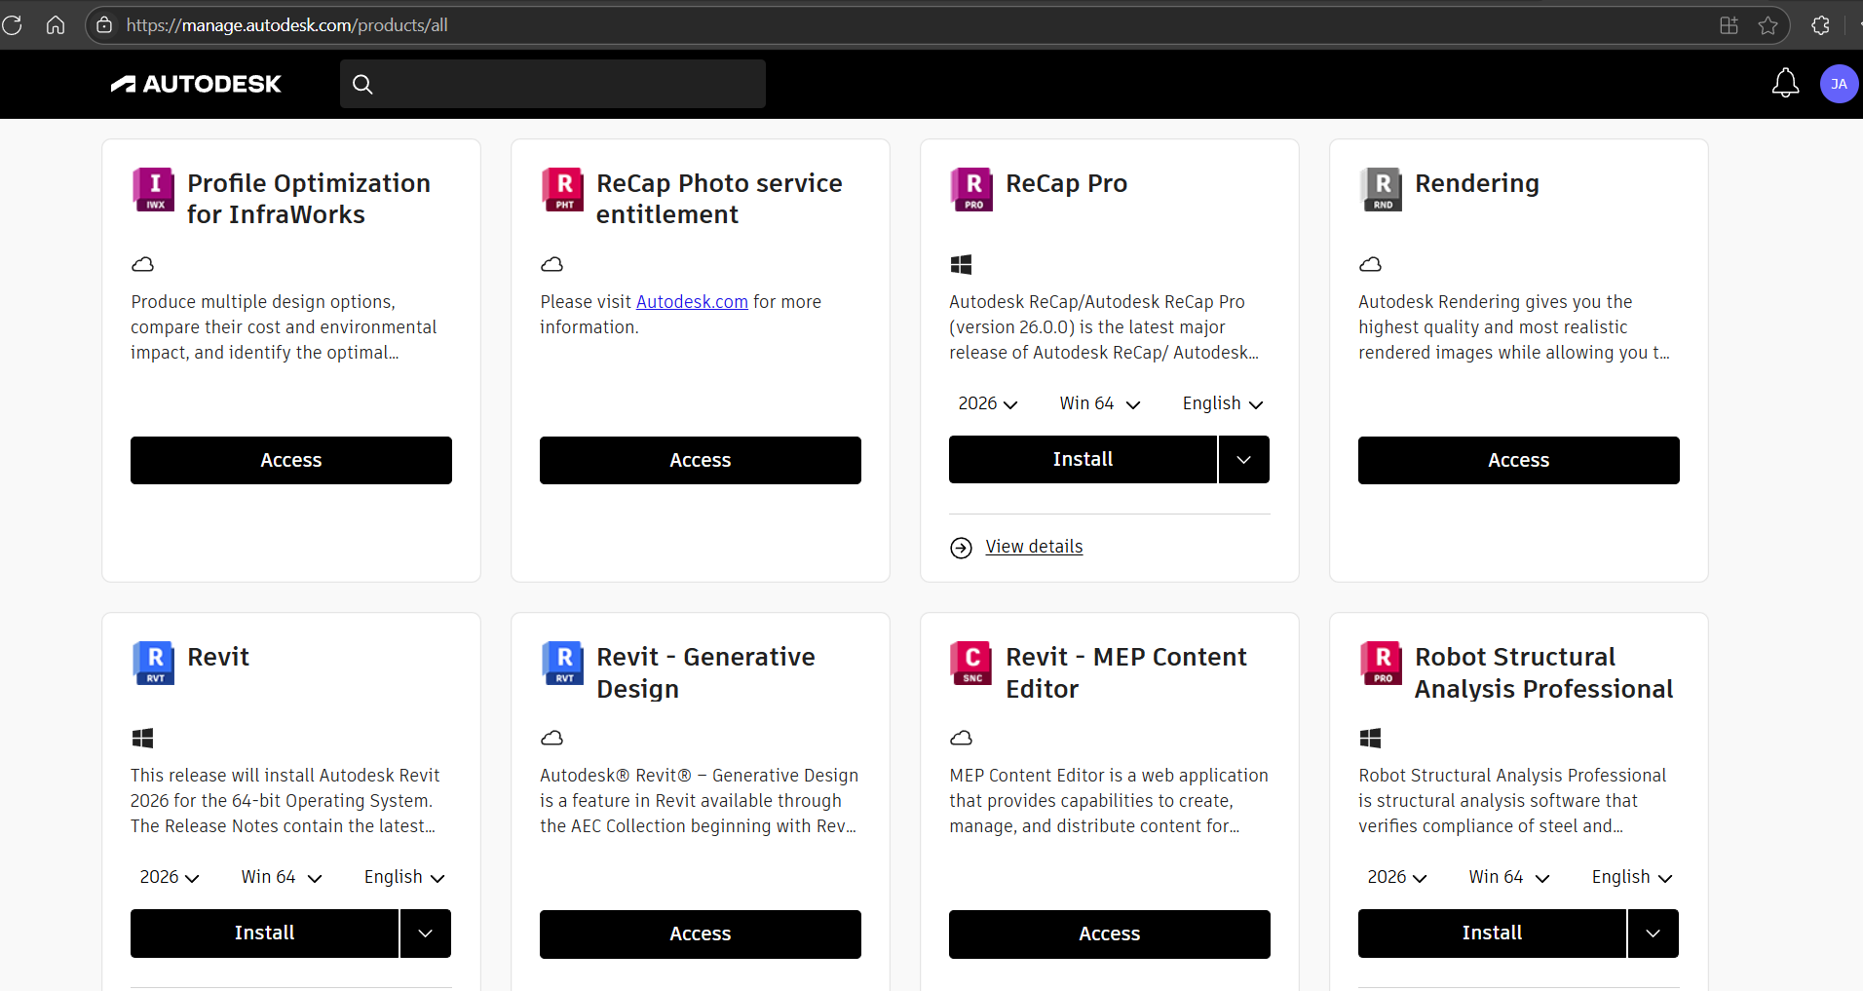Viewport: 1863px width, 991px height.
Task: Open Robot Structural Analysis English language dropdown
Action: (x=1631, y=877)
